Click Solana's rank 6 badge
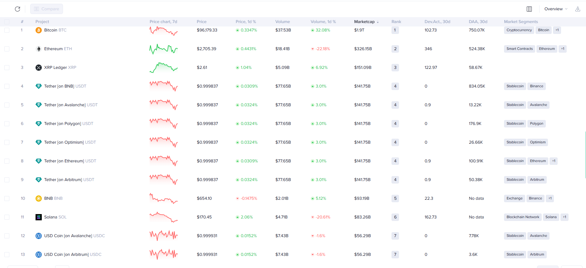The width and height of the screenshot is (586, 268). coord(395,217)
